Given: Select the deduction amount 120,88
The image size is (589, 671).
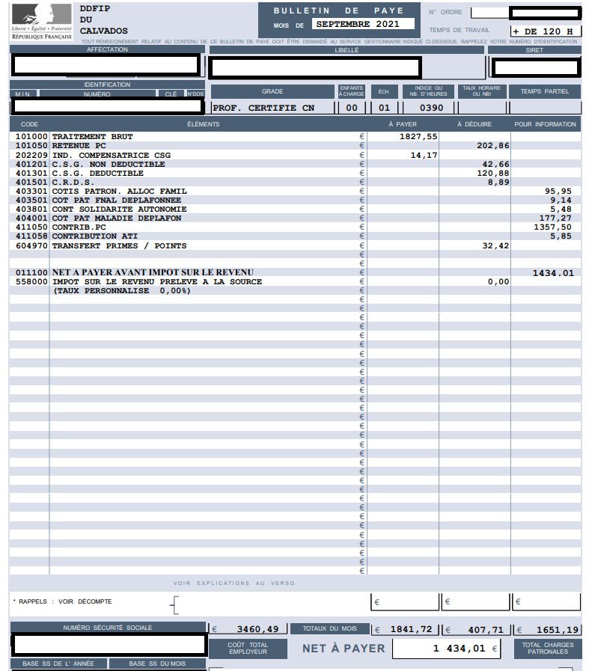Looking at the screenshot, I should click(x=493, y=173).
